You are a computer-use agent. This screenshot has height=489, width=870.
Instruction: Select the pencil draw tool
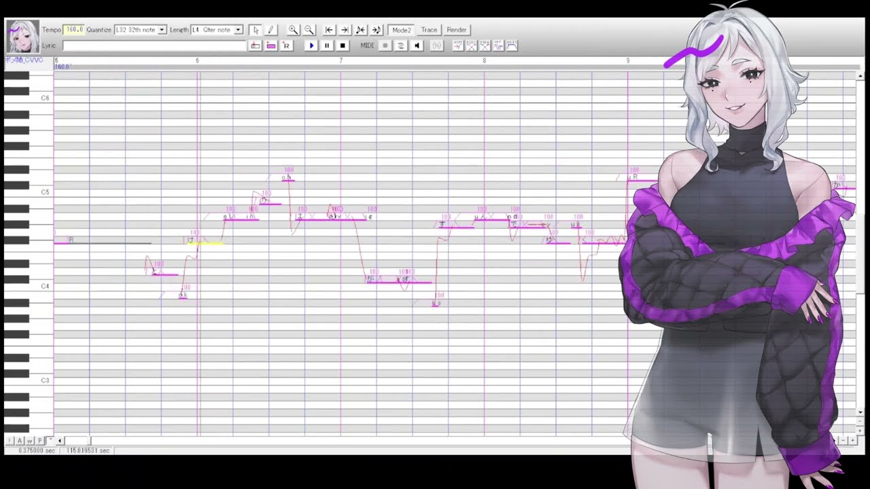(271, 30)
